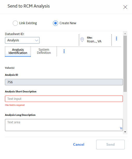Focus the Analysis Short Description input
This screenshot has height=159, width=132.
click(64, 99)
